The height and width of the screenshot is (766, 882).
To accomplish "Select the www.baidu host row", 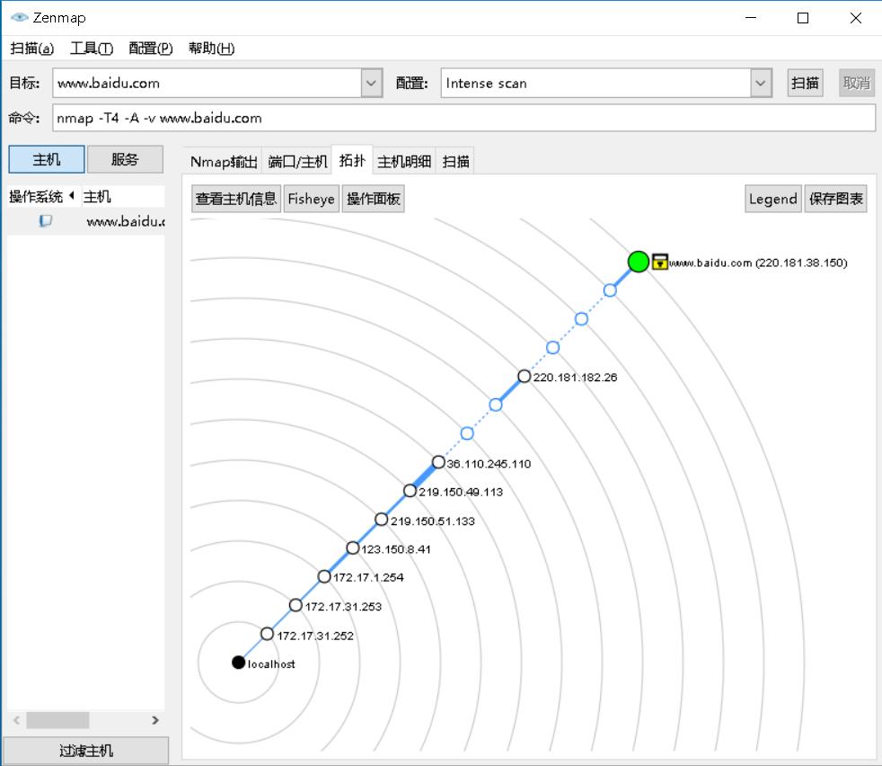I will tap(86, 221).
